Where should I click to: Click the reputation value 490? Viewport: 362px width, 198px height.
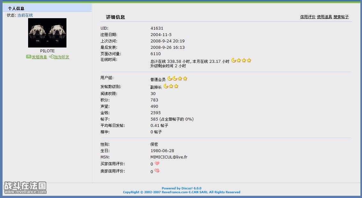click(x=154, y=106)
